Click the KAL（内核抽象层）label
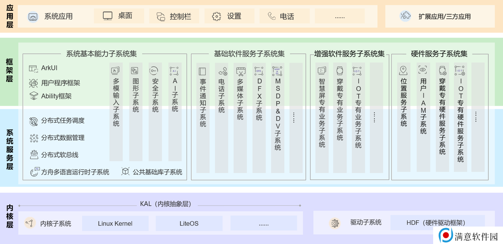Viewport: 503px width, 244px height. click(166, 204)
